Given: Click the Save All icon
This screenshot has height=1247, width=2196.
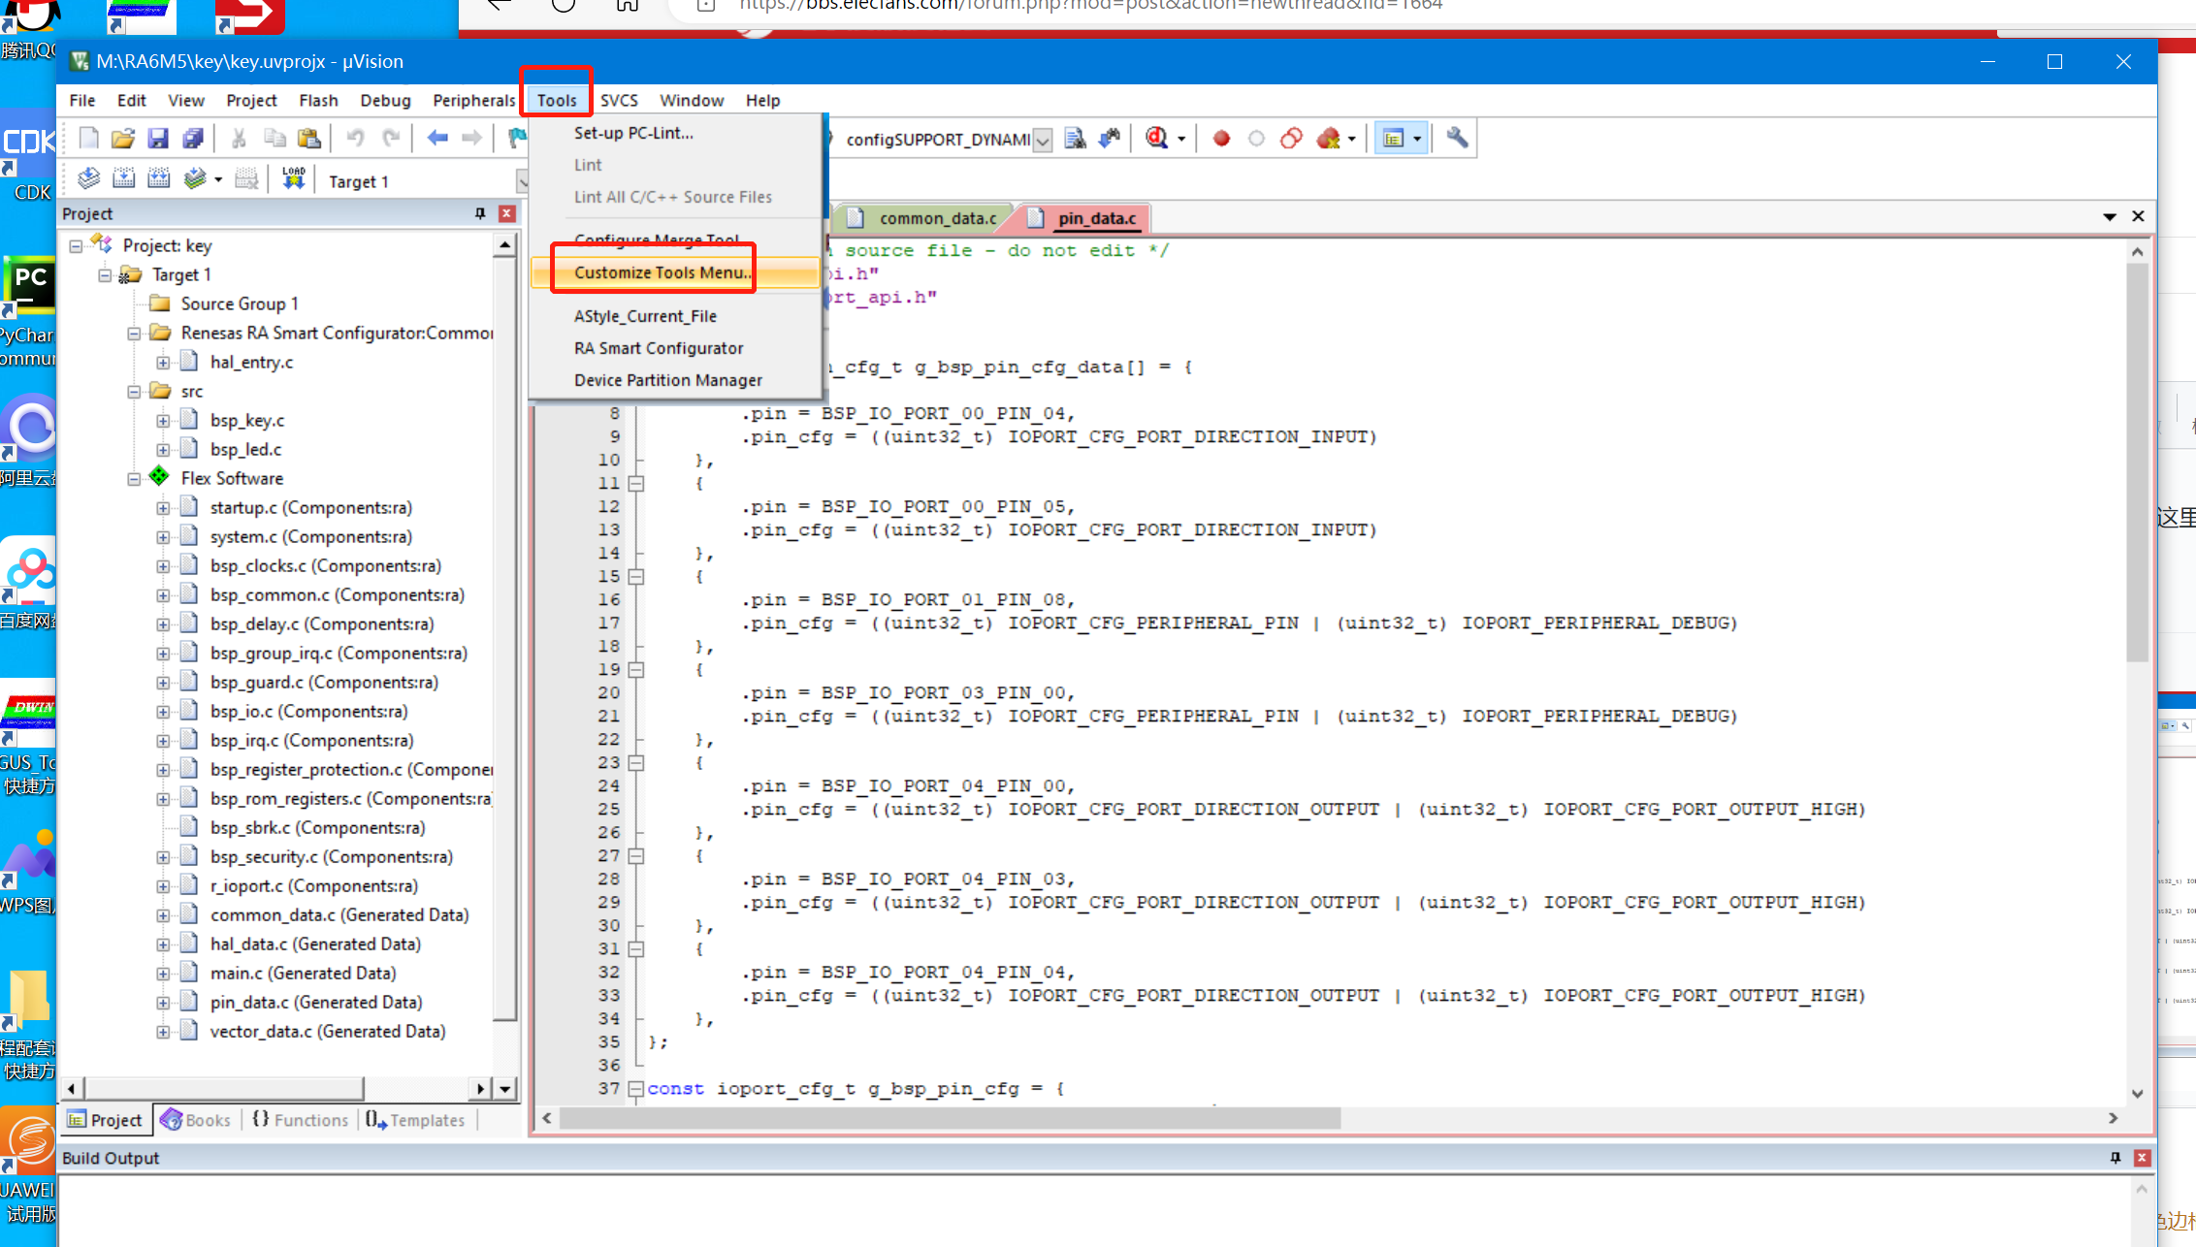Looking at the screenshot, I should (193, 139).
